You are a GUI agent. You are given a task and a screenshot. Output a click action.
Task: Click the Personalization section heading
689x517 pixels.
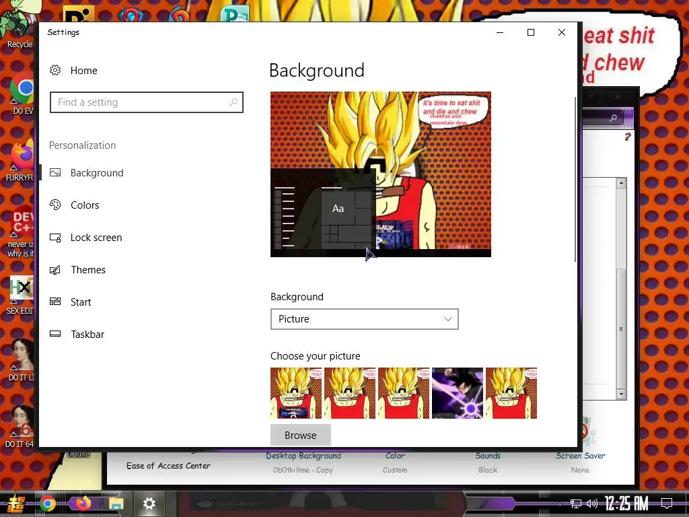click(82, 145)
